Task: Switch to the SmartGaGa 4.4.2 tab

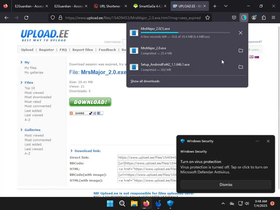Action: pos(150,6)
